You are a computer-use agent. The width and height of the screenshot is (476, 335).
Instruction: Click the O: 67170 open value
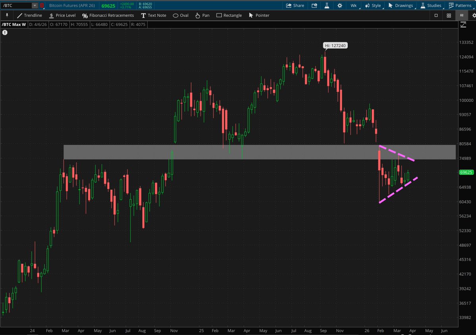[59, 25]
